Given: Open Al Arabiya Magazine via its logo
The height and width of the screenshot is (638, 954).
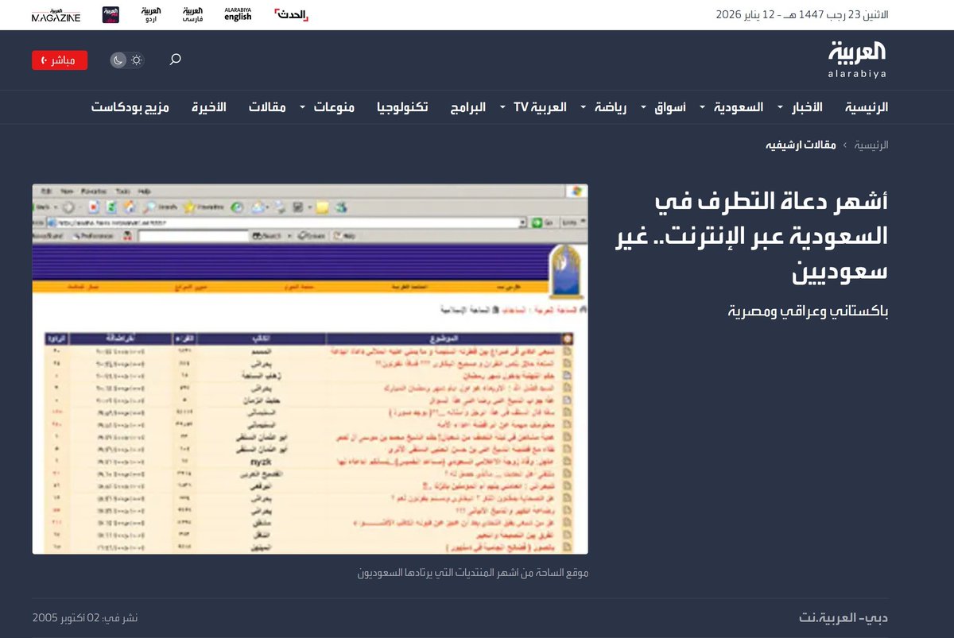Looking at the screenshot, I should point(54,14).
